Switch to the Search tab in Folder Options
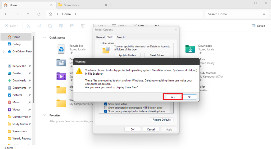 (x=120, y=37)
